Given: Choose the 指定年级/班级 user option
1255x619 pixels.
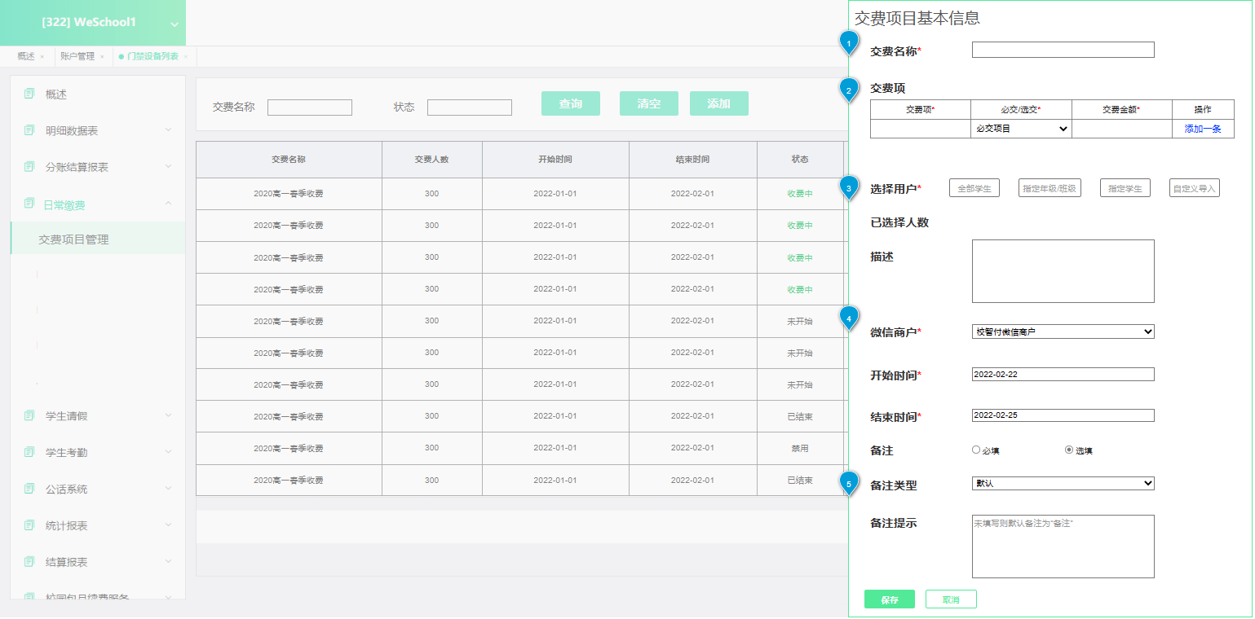Looking at the screenshot, I should pyautogui.click(x=1050, y=188).
